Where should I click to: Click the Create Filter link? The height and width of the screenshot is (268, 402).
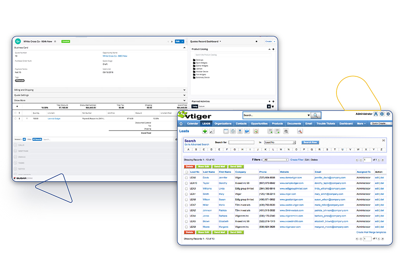[x=297, y=160]
